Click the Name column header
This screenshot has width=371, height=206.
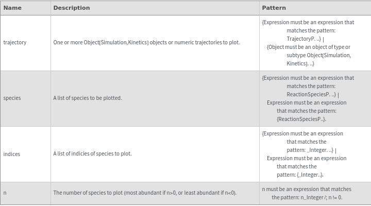point(12,8)
